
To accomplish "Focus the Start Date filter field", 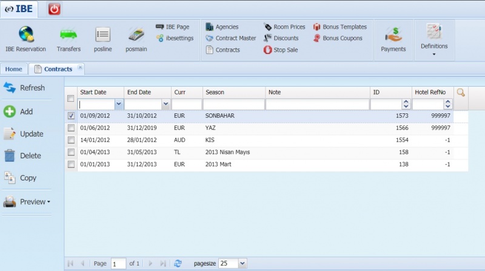I will 96,104.
